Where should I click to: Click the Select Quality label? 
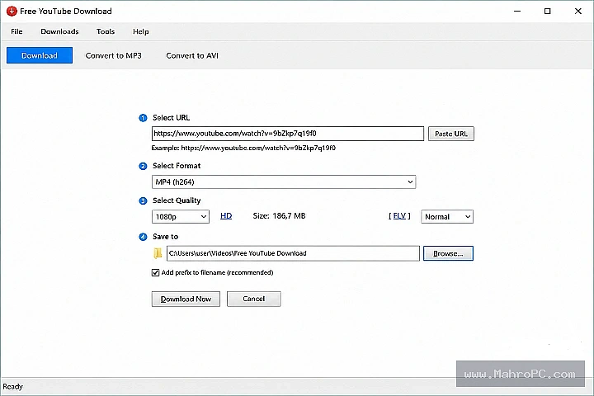click(177, 200)
